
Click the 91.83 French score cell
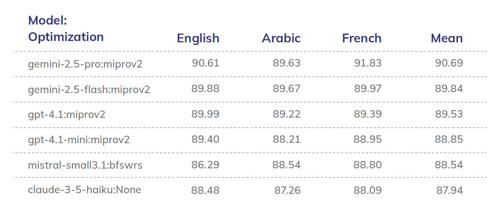[368, 63]
